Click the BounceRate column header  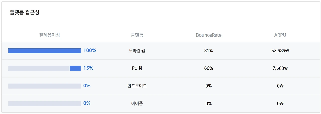(x=209, y=35)
